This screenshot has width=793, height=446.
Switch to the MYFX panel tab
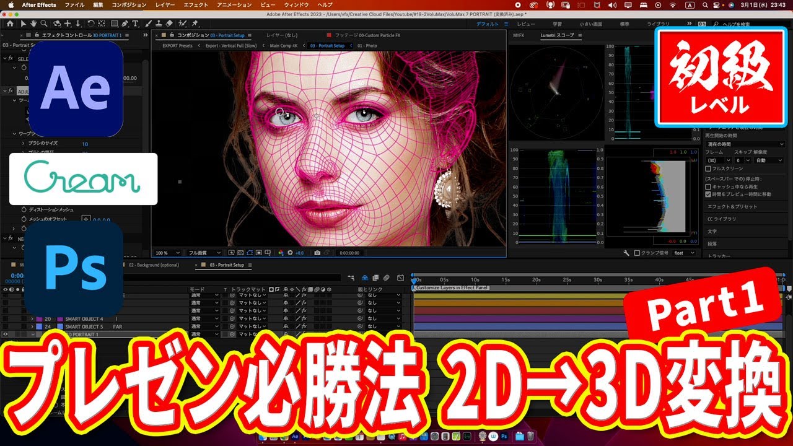519,35
